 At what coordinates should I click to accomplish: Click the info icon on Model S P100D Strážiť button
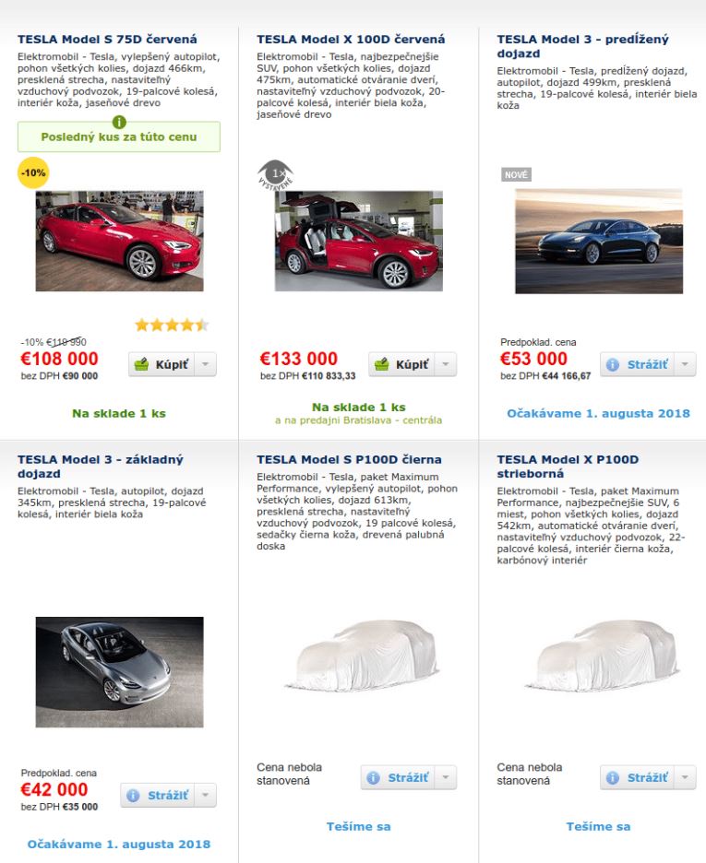(x=374, y=777)
